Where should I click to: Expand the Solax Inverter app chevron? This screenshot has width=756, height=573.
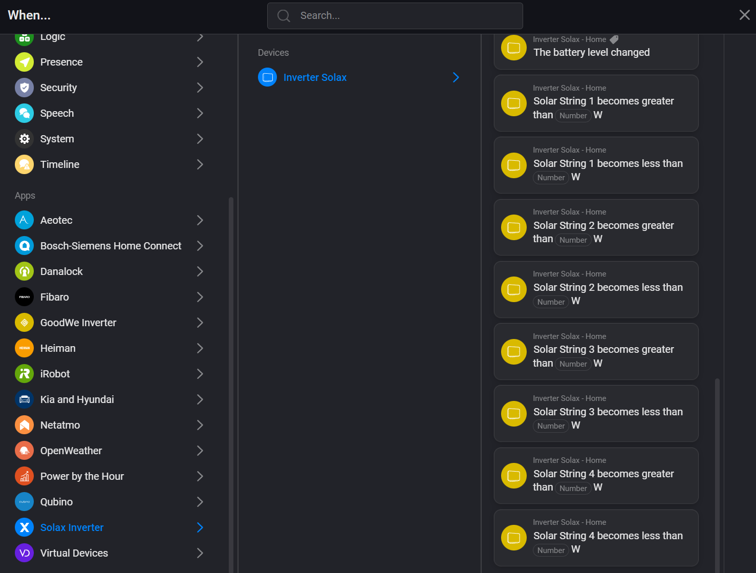pyautogui.click(x=200, y=527)
